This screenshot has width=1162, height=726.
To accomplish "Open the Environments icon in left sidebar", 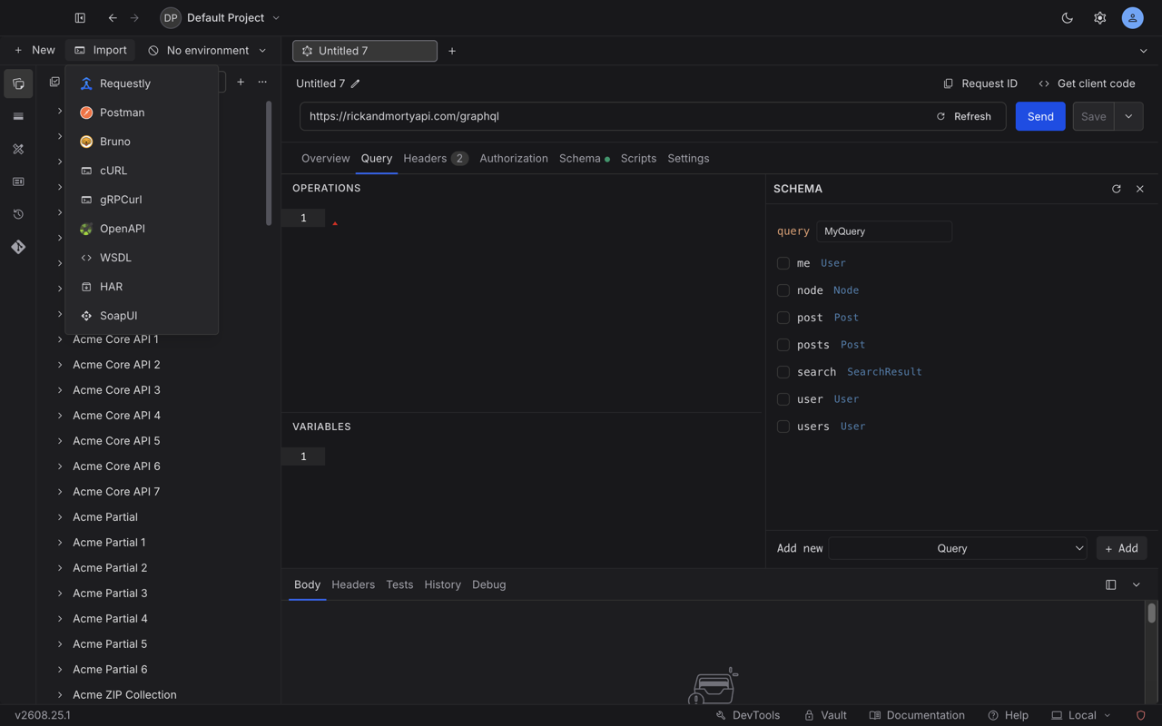I will 18,116.
